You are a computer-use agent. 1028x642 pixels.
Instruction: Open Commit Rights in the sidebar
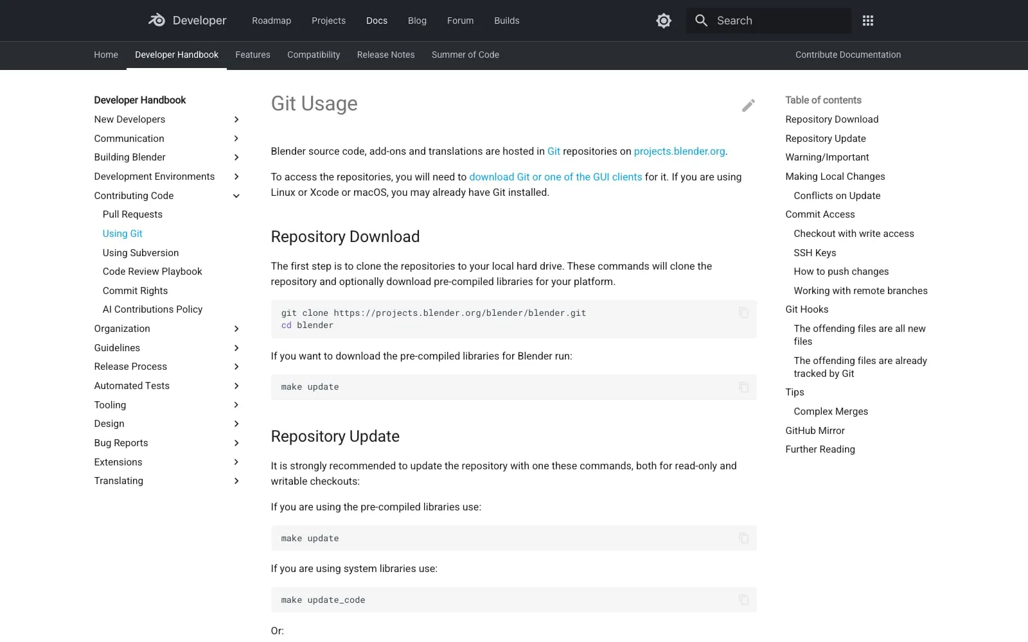[135, 291]
